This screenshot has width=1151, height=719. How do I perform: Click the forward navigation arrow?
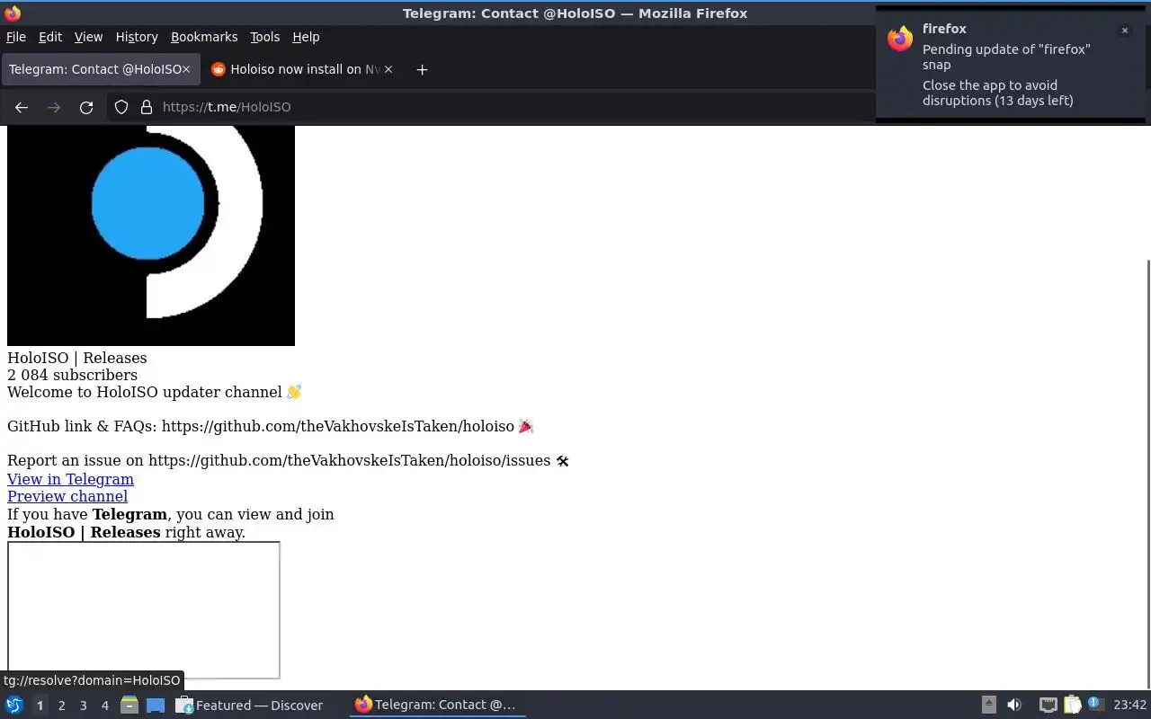(54, 107)
